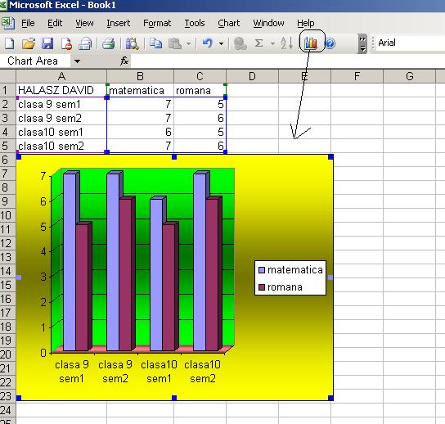Screen dimensions: 445x424
Task: Click the fx Insert Function button
Action: (x=124, y=61)
